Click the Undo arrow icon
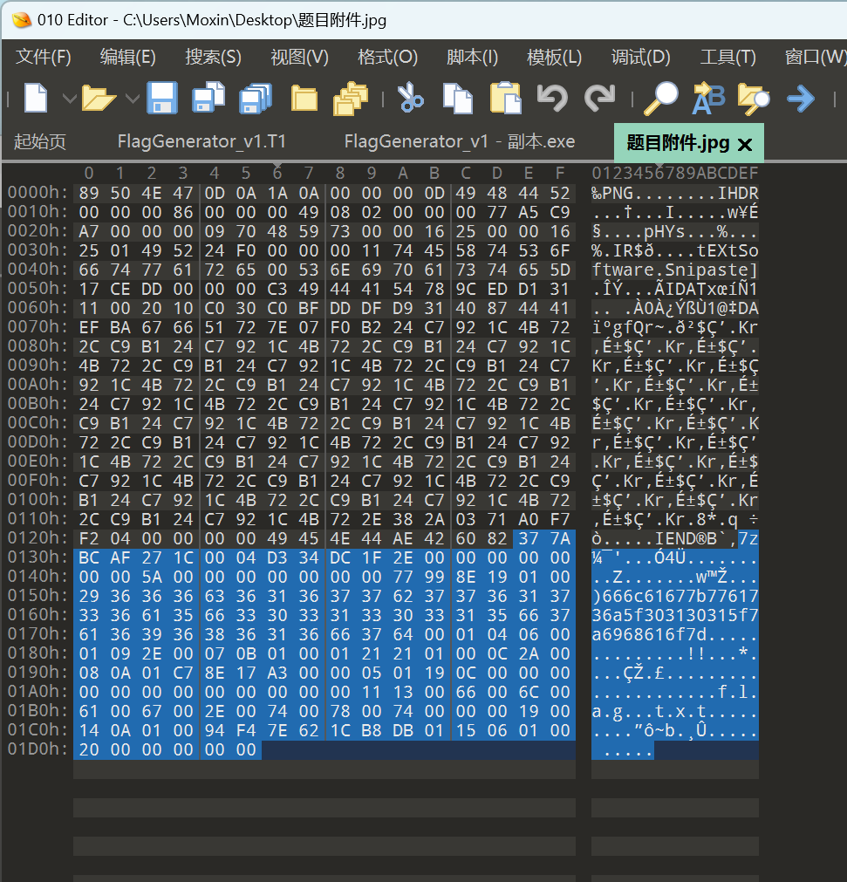The height and width of the screenshot is (882, 847). click(x=552, y=98)
